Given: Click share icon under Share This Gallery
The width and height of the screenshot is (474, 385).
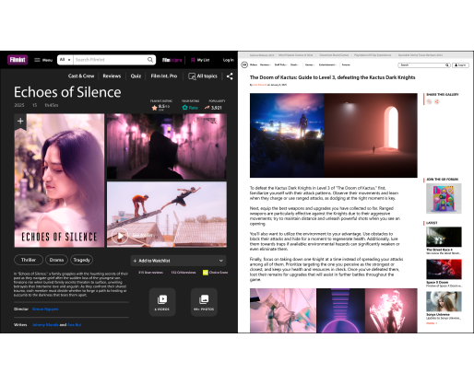Looking at the screenshot, I should pyautogui.click(x=436, y=101).
